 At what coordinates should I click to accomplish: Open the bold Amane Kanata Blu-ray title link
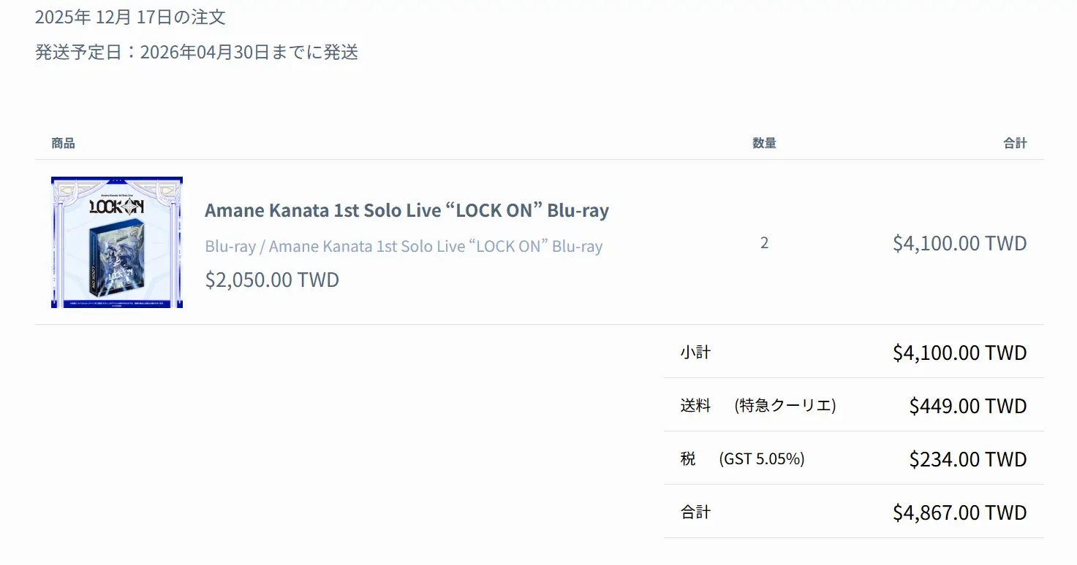pos(407,210)
